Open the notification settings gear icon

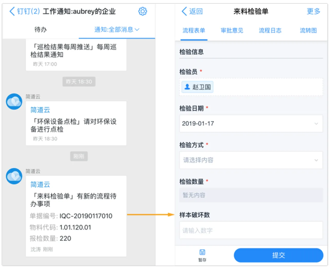[x=143, y=11]
